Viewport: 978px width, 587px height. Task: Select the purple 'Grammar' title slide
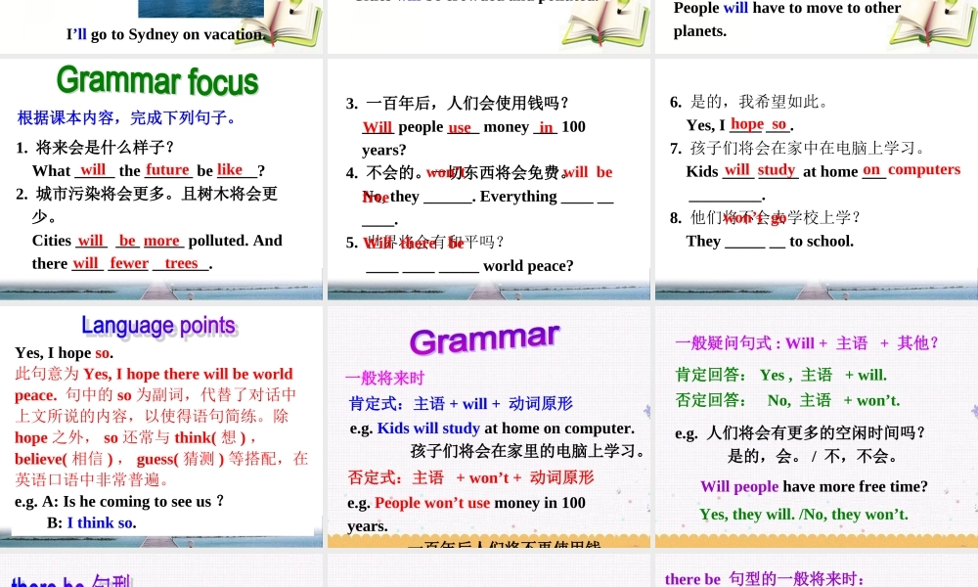tap(488, 428)
